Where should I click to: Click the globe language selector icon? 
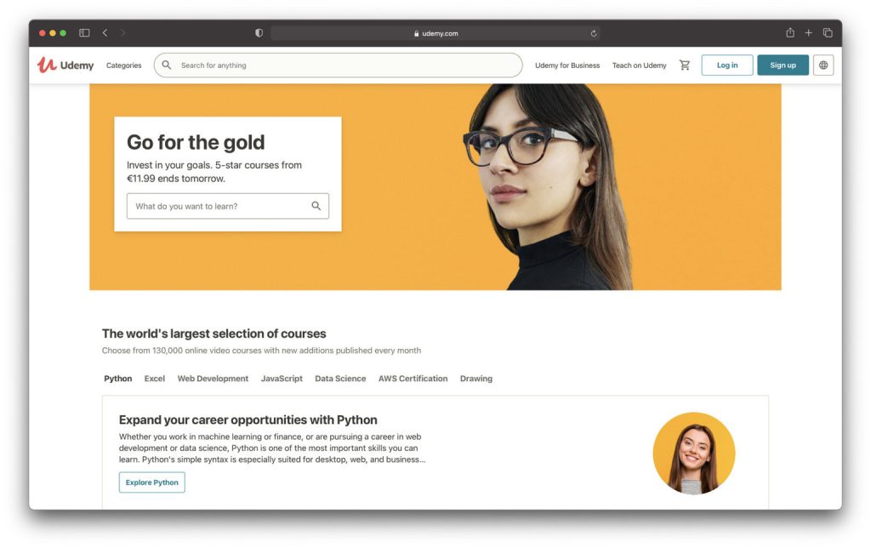click(823, 65)
